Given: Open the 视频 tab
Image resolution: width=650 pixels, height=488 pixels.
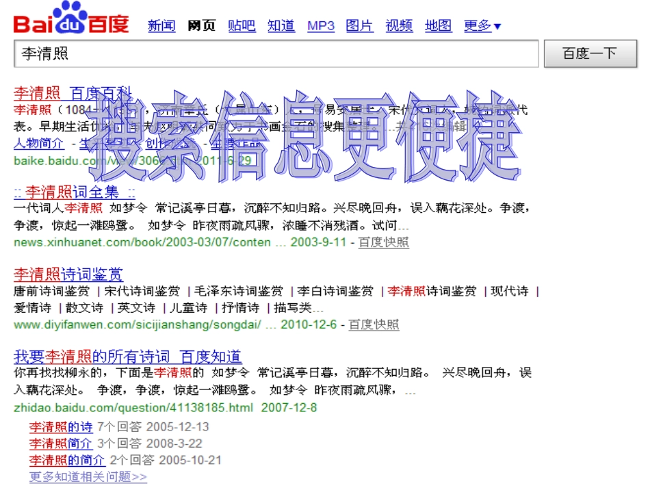Looking at the screenshot, I should click(x=399, y=26).
